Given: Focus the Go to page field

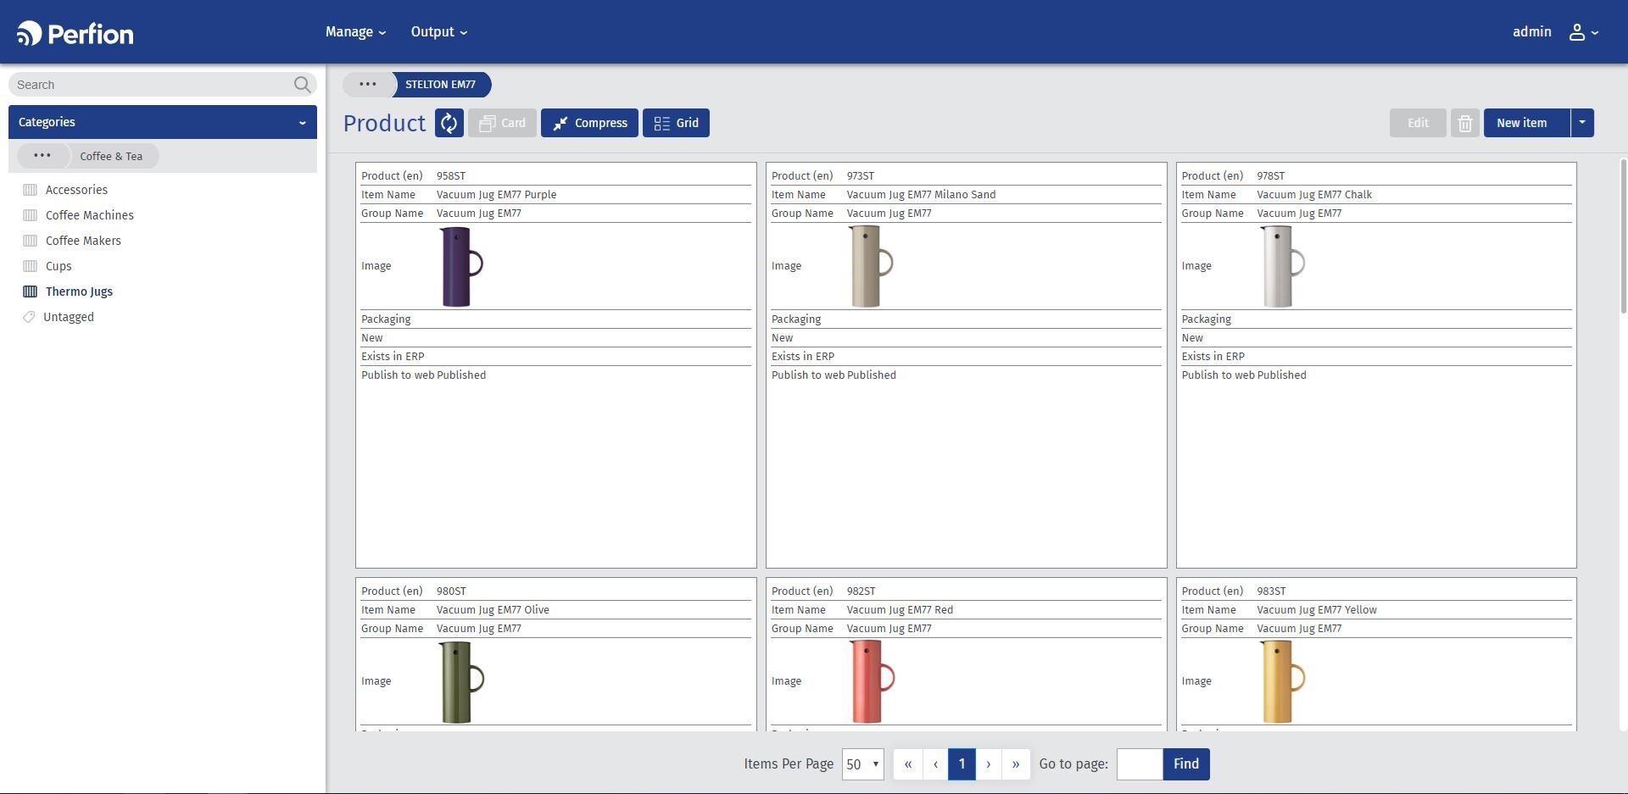Looking at the screenshot, I should (x=1140, y=764).
